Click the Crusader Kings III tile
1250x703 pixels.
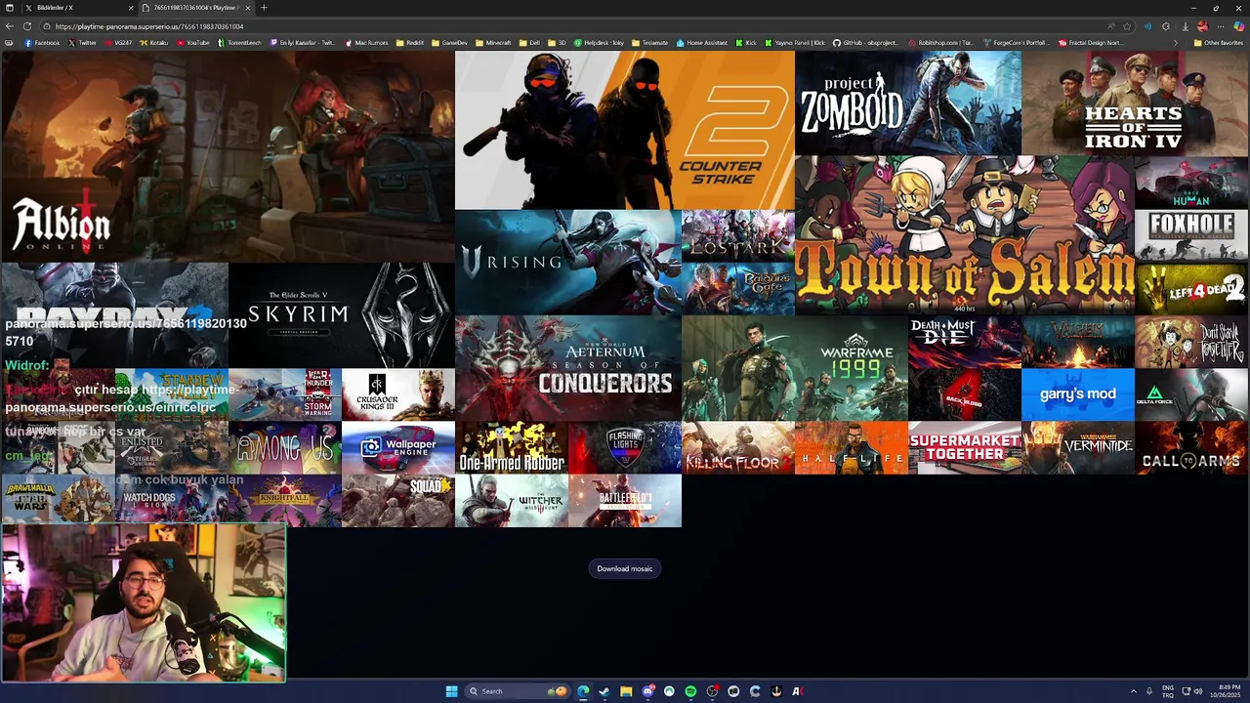pos(397,393)
